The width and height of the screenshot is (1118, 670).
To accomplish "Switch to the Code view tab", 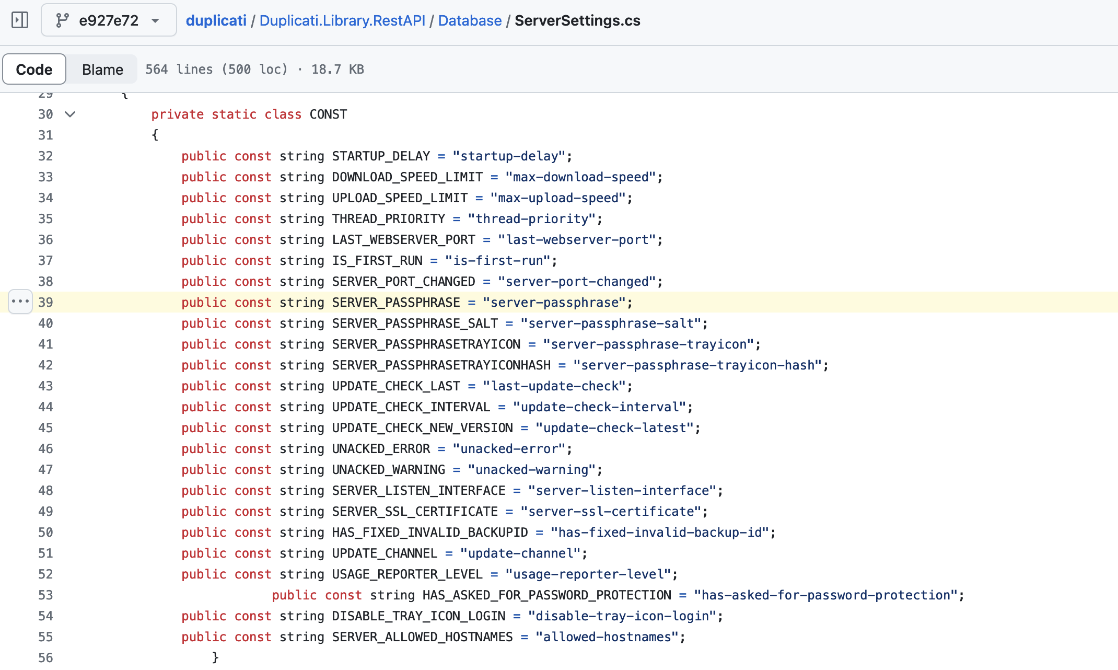I will [x=34, y=69].
